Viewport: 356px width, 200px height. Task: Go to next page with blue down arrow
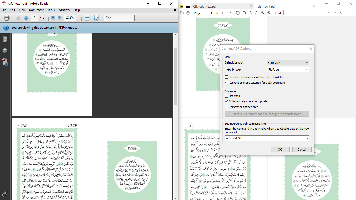(26, 18)
